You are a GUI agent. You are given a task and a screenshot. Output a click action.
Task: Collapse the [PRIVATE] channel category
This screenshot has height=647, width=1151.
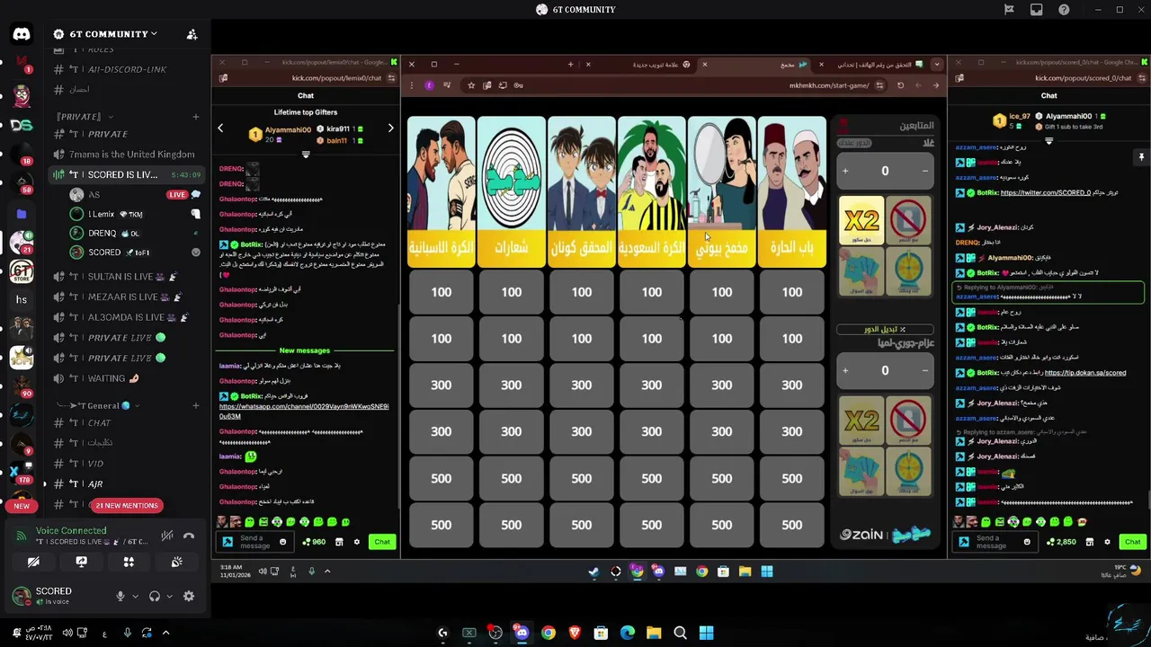pyautogui.click(x=85, y=117)
